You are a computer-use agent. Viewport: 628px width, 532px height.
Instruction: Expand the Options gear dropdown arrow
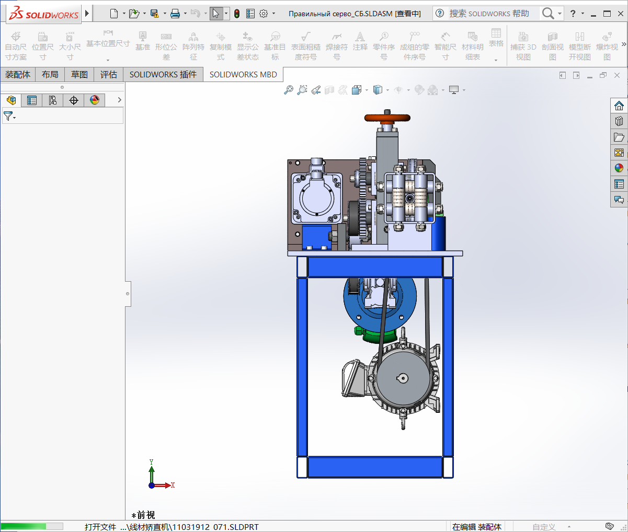pos(273,14)
